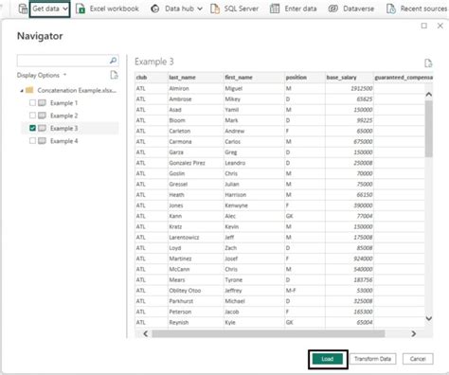Image resolution: width=449 pixels, height=375 pixels.
Task: Select the Example 4 sheet item
Action: (63, 141)
